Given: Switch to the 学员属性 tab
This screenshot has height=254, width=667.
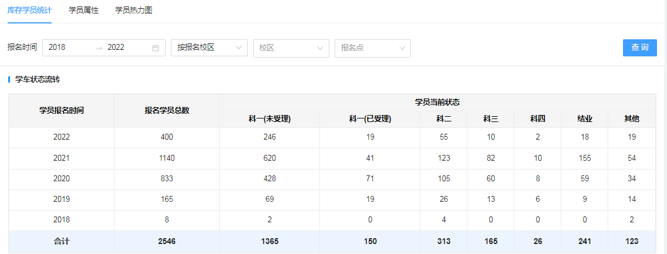Looking at the screenshot, I should (83, 11).
